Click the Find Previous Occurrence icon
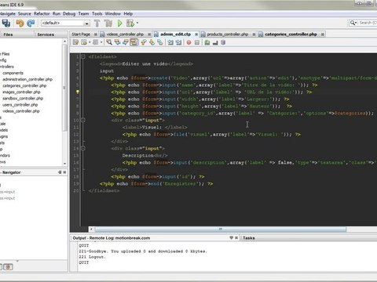 click(x=117, y=42)
